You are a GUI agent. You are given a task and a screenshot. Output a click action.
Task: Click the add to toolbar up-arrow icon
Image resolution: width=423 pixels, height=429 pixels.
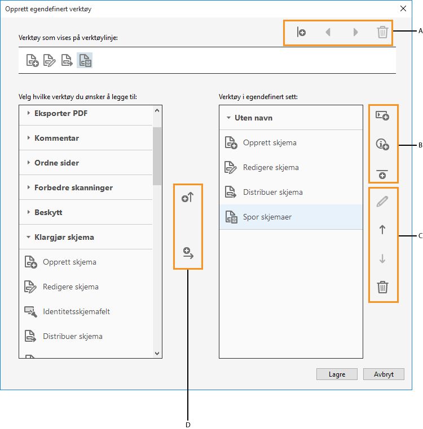188,198
